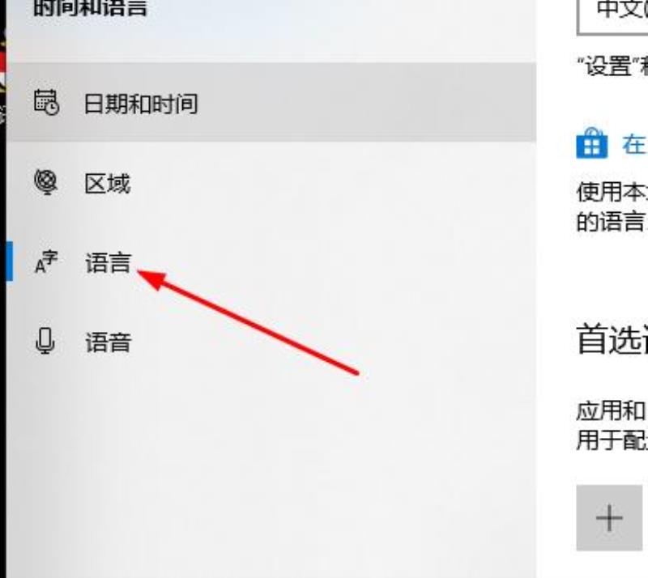
Task: Follow the blue 在 Store link
Action: pyautogui.click(x=634, y=145)
